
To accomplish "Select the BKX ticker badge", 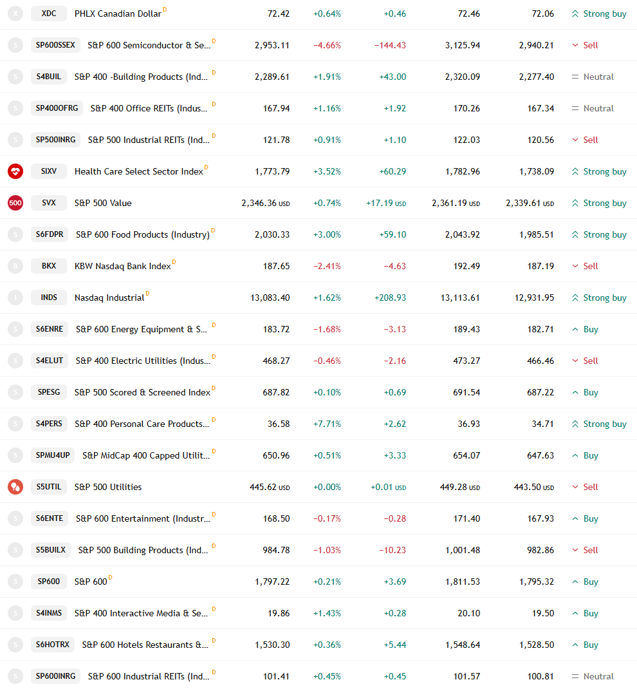I will [49, 266].
